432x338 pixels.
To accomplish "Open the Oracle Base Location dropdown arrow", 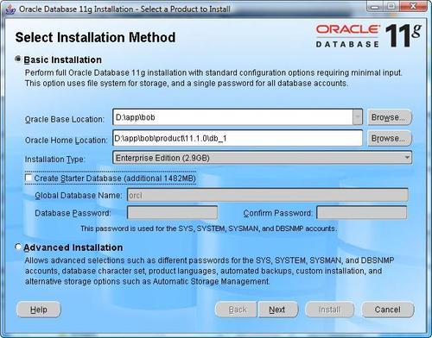I will point(358,117).
